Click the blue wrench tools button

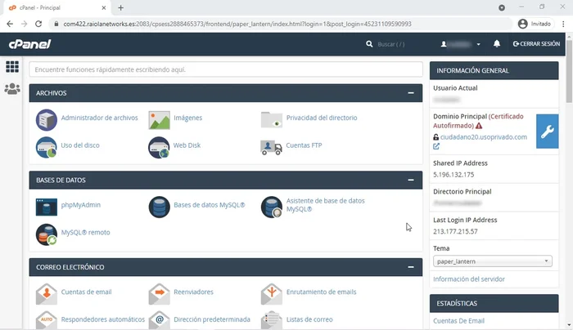tap(547, 132)
